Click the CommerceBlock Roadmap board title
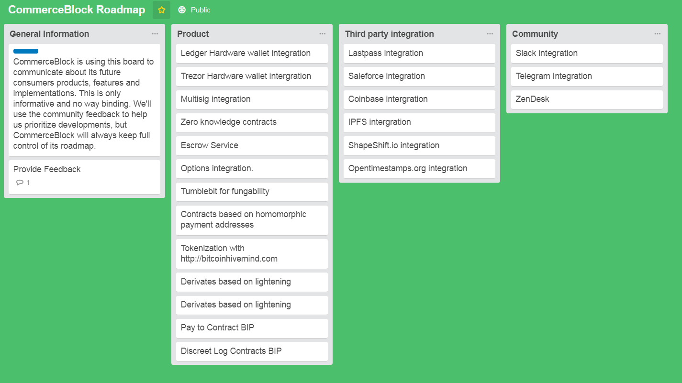682x383 pixels. coord(77,10)
